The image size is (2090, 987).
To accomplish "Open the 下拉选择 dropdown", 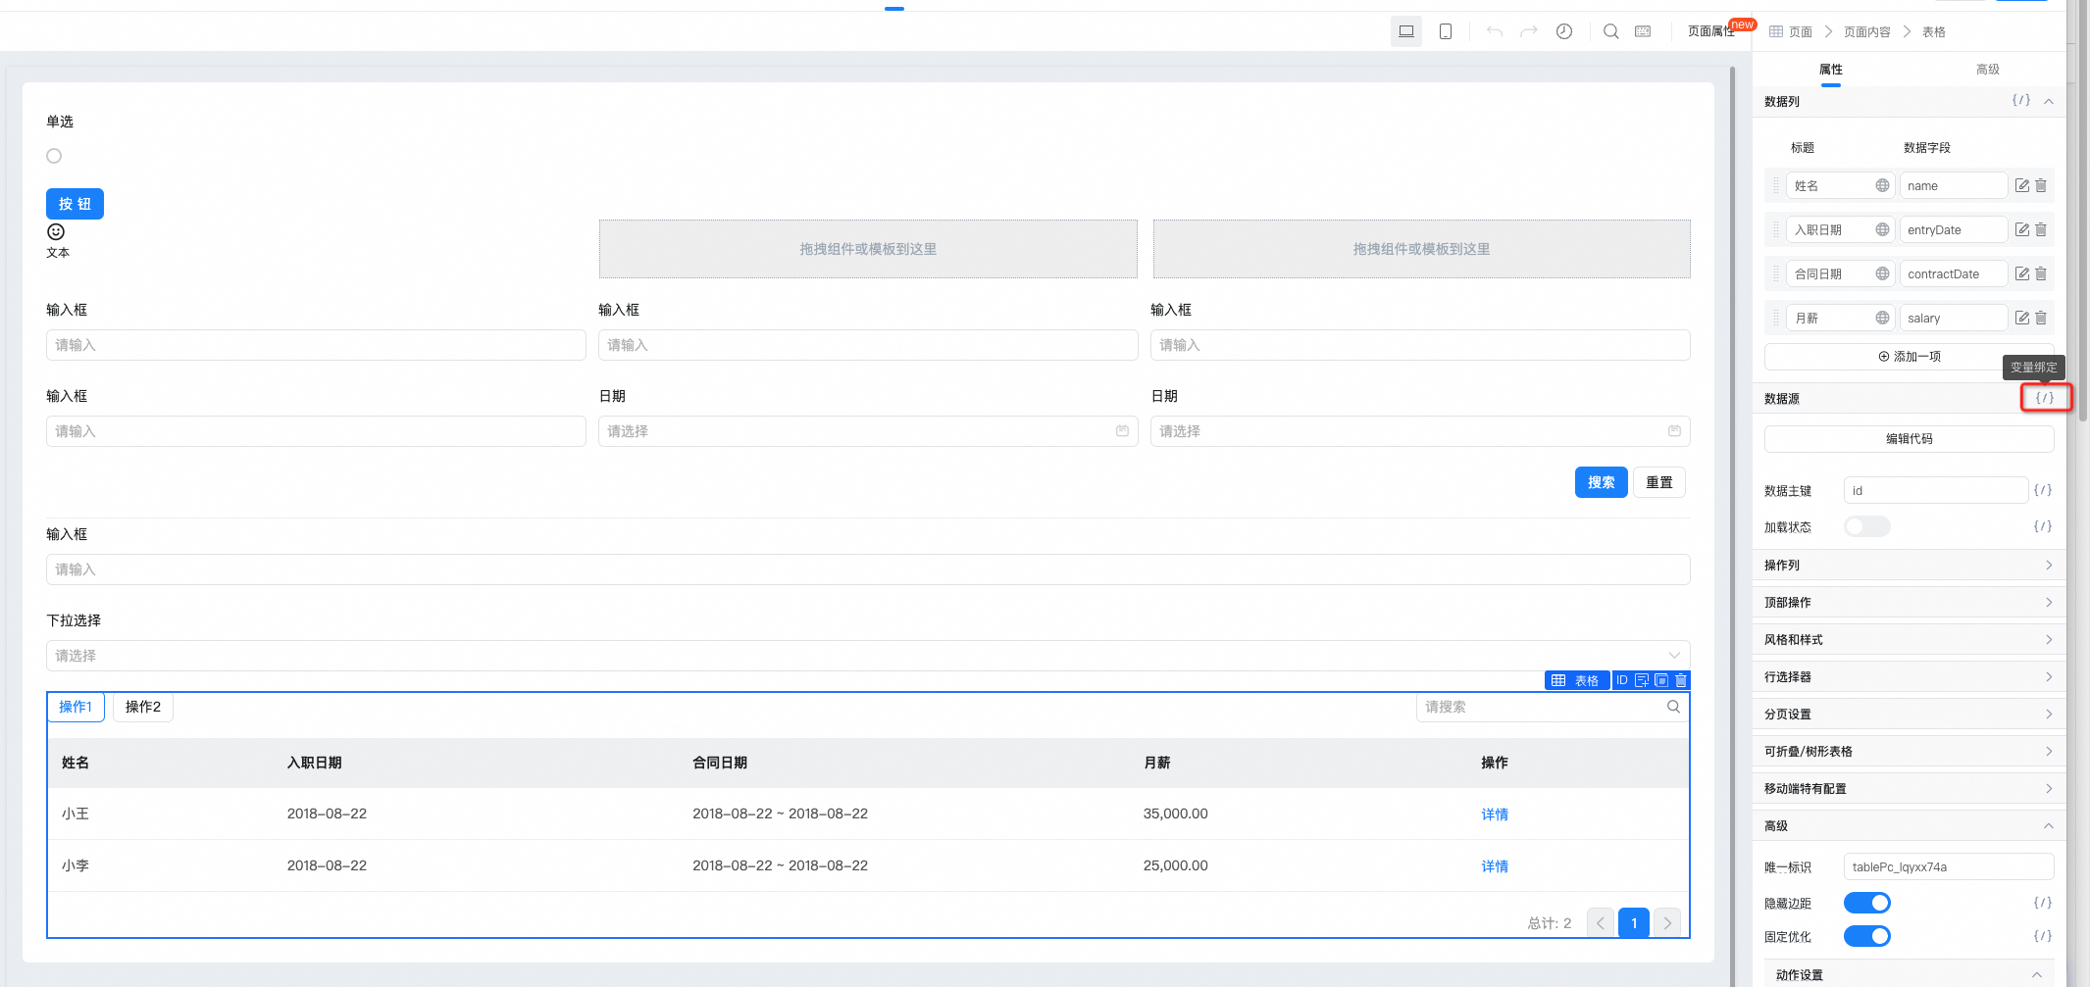I will (868, 656).
